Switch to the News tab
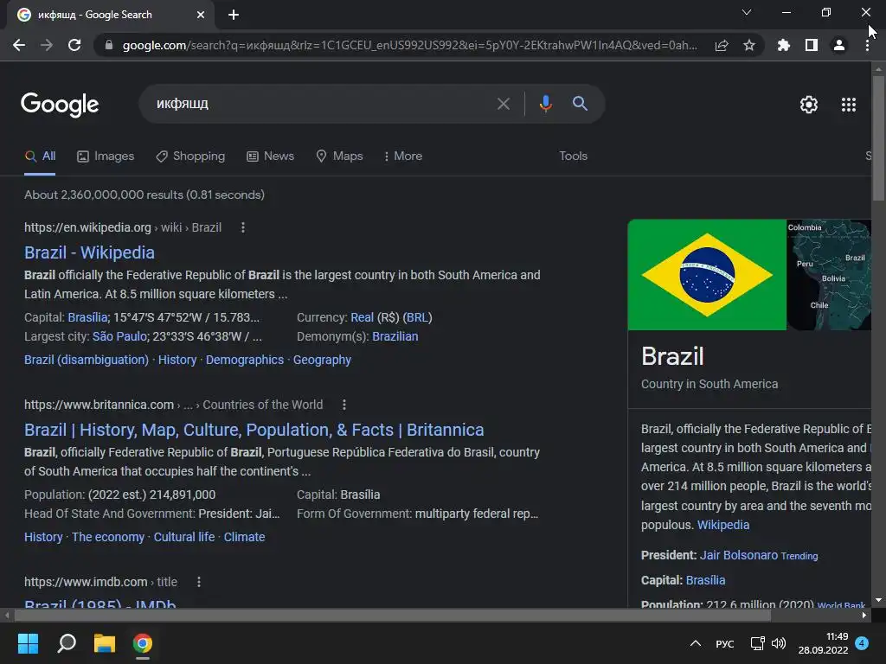The width and height of the screenshot is (886, 664). (x=271, y=156)
